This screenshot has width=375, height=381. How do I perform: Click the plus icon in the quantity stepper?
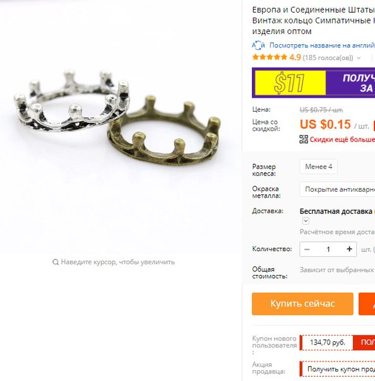[x=349, y=249]
